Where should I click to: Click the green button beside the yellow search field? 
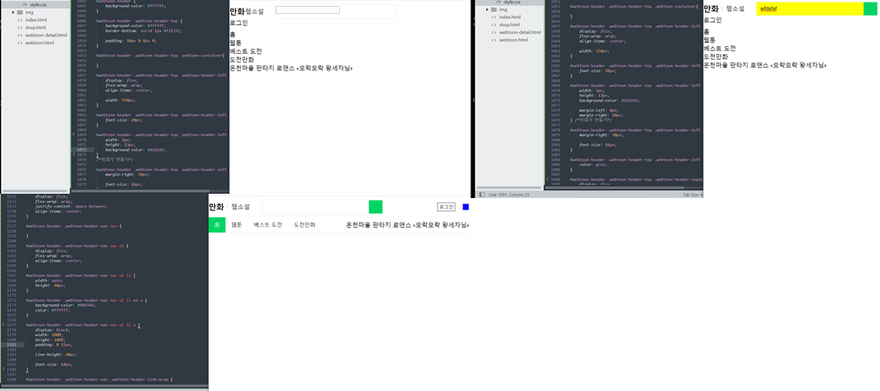[870, 9]
